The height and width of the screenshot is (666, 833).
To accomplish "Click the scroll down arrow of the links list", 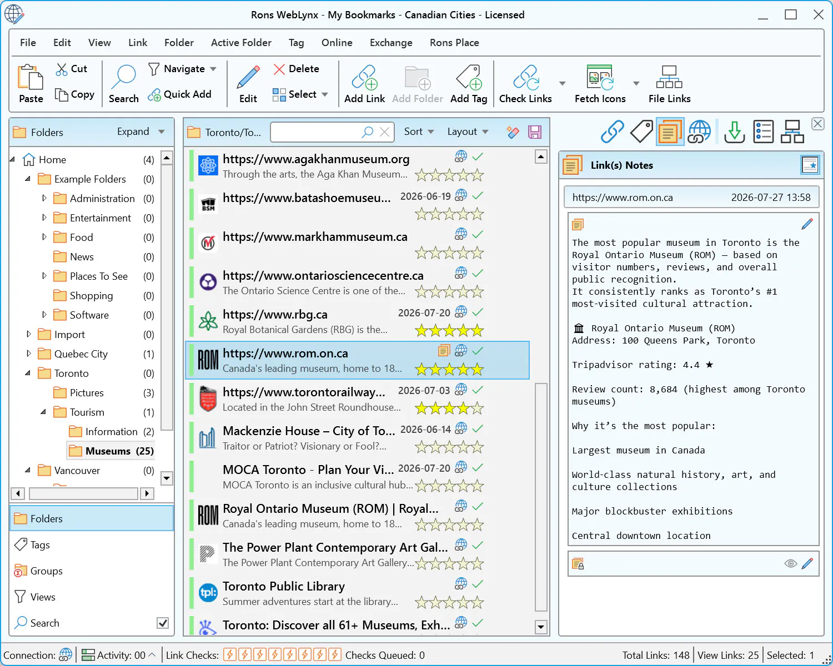I will pyautogui.click(x=541, y=627).
